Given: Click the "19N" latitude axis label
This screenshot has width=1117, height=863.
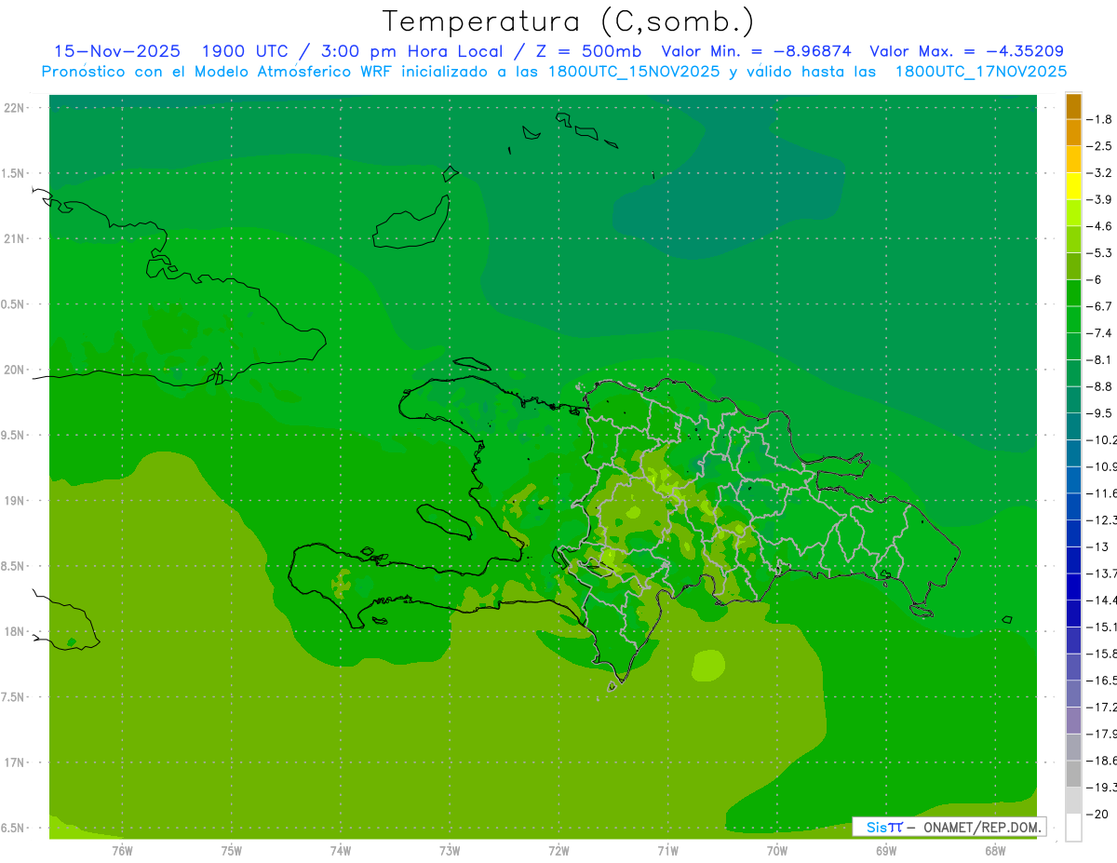Looking at the screenshot, I should click(x=15, y=501).
